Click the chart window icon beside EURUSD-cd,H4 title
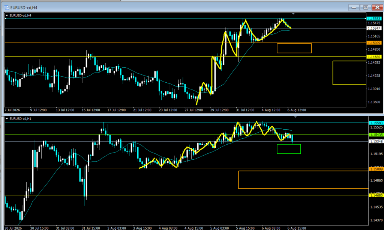The image size is (384, 230). (x=7, y=8)
